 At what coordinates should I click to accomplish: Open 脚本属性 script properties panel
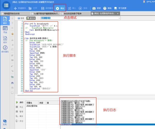(x=5, y=49)
